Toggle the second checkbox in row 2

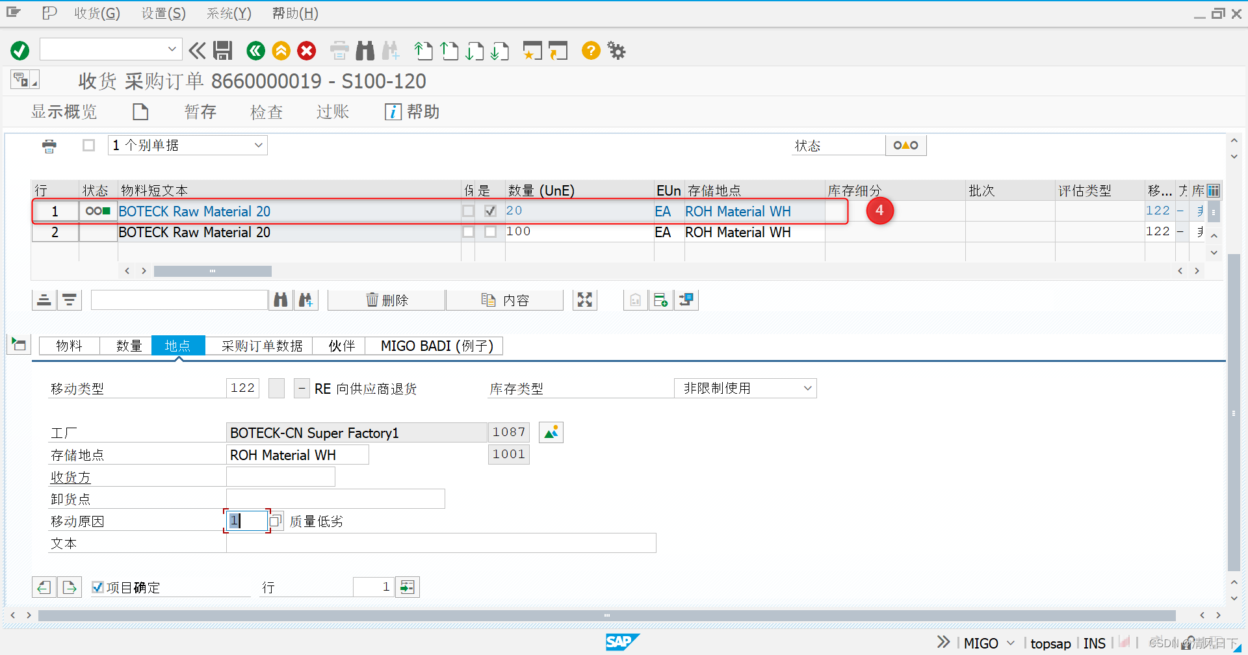click(x=491, y=231)
